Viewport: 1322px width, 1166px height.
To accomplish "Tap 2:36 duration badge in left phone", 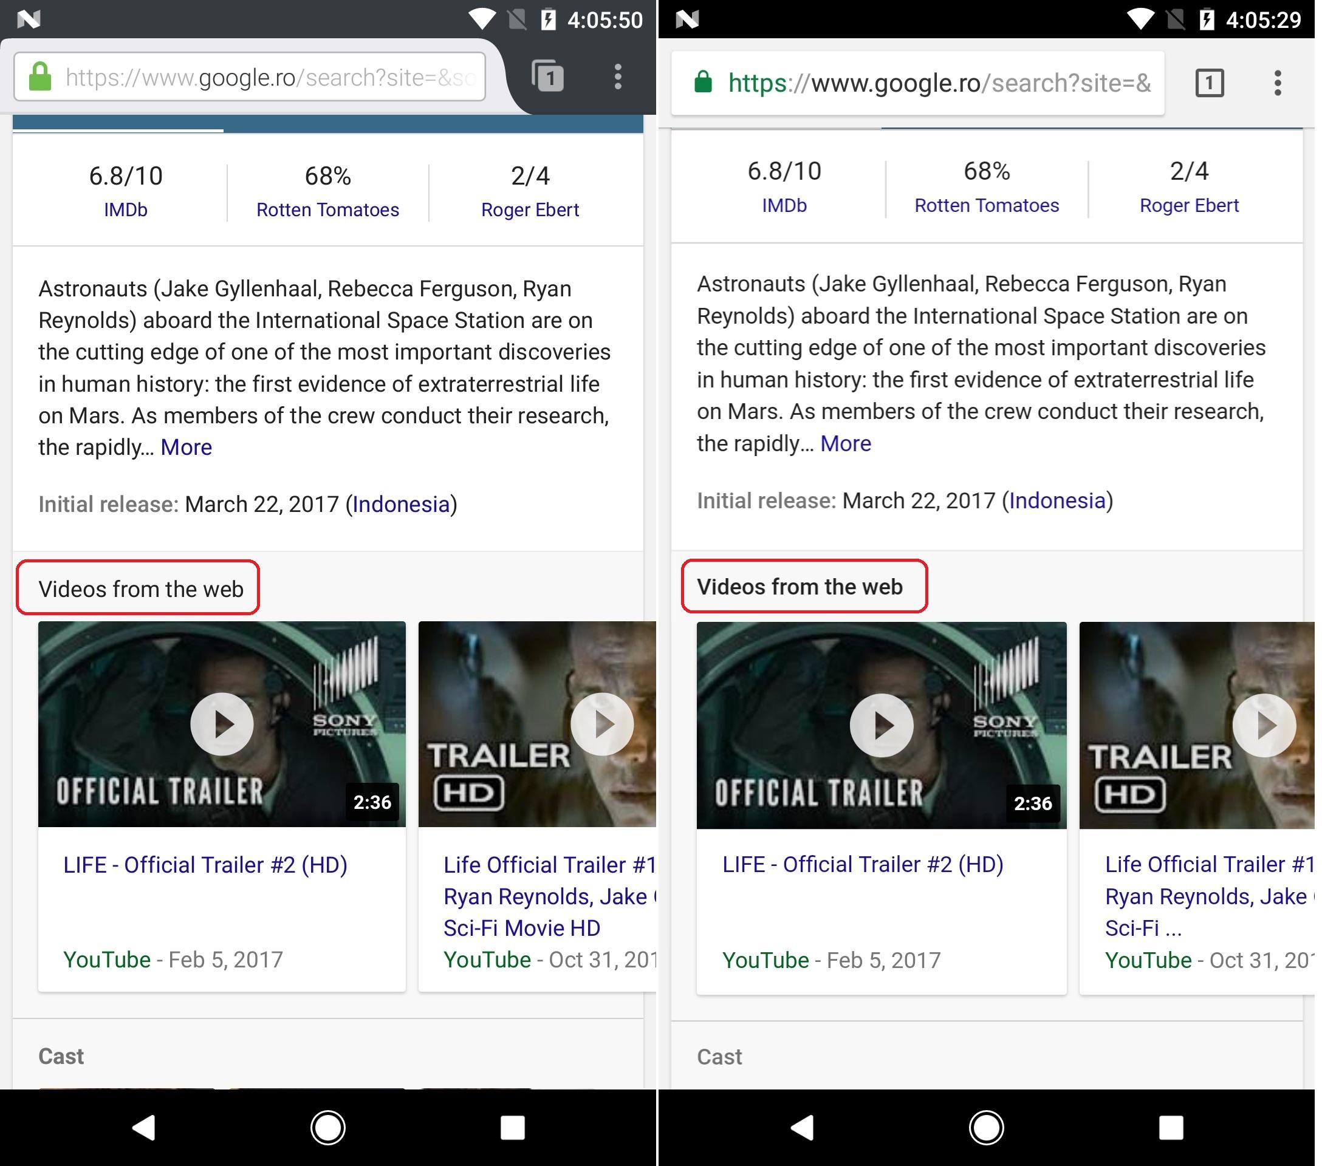I will [x=372, y=802].
